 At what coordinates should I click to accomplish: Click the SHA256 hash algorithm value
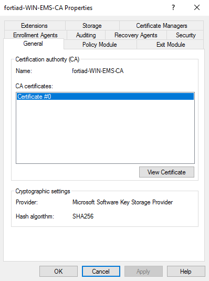[x=83, y=216]
